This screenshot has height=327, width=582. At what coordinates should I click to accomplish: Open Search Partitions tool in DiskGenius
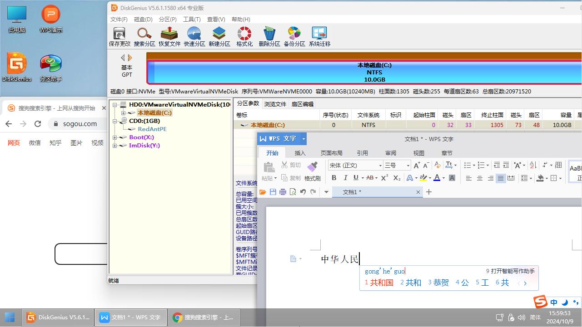click(x=144, y=37)
